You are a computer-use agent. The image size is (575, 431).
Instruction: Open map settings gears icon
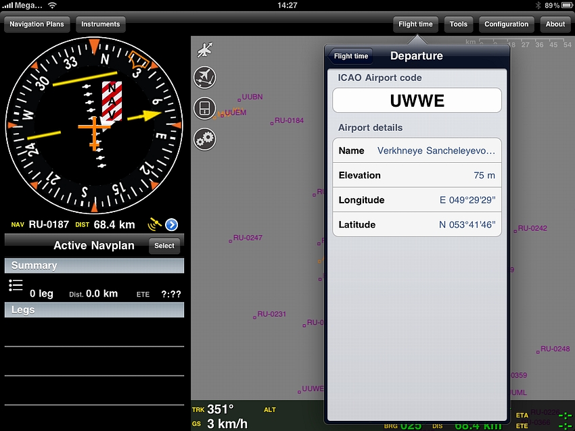204,139
